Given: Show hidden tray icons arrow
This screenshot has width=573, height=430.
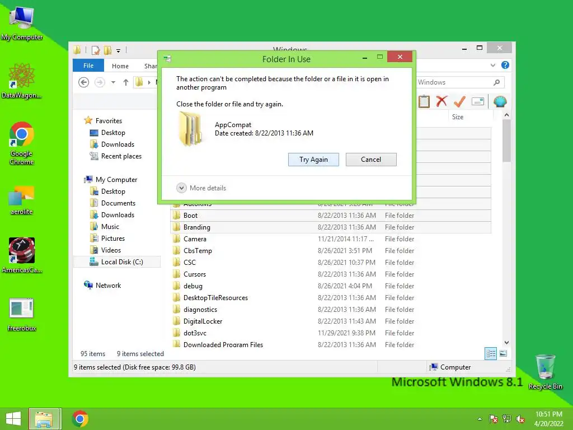Looking at the screenshot, I should point(480,419).
